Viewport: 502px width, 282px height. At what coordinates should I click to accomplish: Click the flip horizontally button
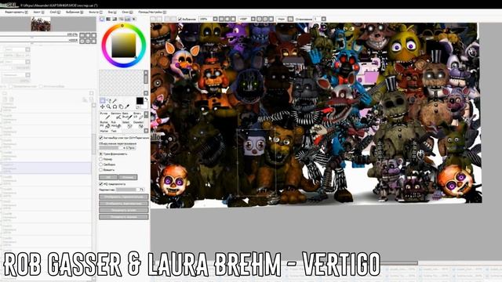pos(124,197)
